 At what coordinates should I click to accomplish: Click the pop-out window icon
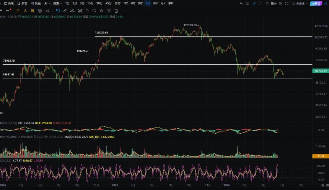[261, 3]
